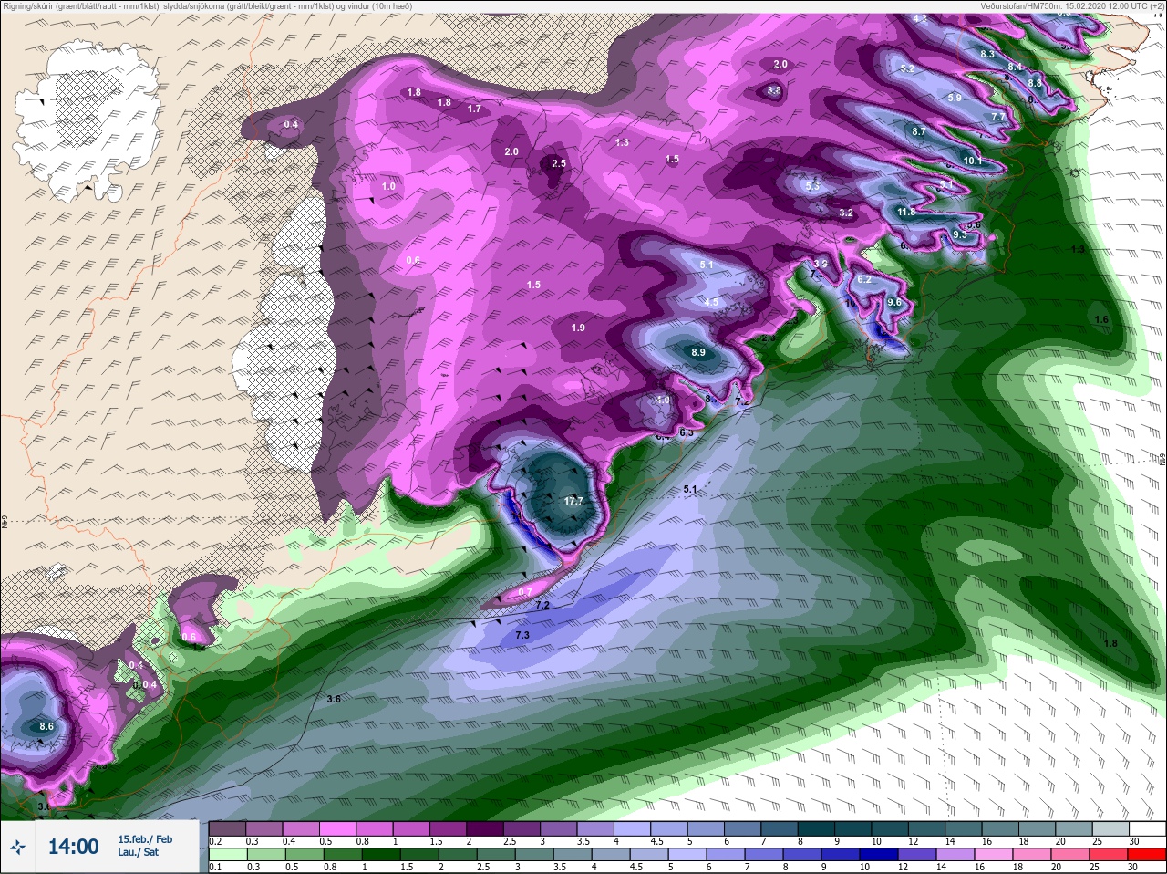Click the 8.3 value label near the top right

pos(987,54)
